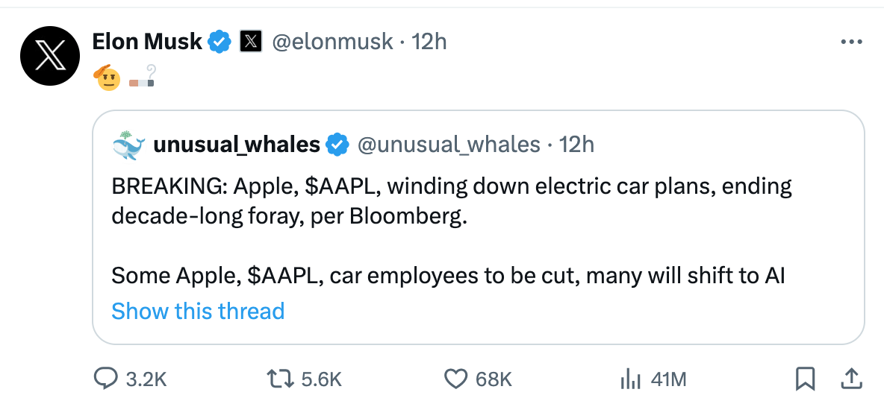Click the saluting face emoji
Screen dimensions: 884x401
108,77
